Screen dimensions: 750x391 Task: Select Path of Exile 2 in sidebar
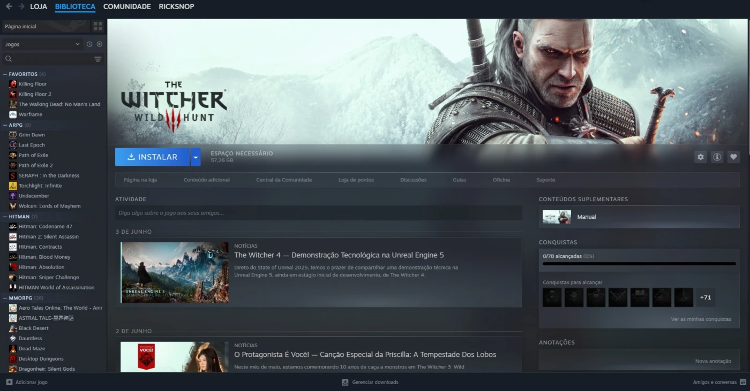[36, 165]
